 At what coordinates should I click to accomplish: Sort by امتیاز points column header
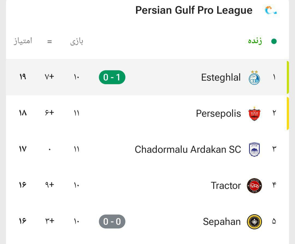[23, 41]
